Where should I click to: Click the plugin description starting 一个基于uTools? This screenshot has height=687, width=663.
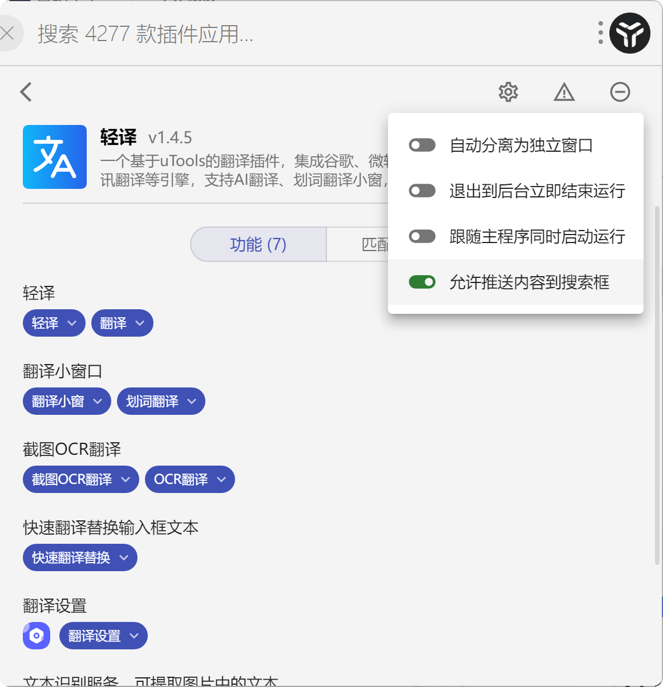pyautogui.click(x=244, y=171)
